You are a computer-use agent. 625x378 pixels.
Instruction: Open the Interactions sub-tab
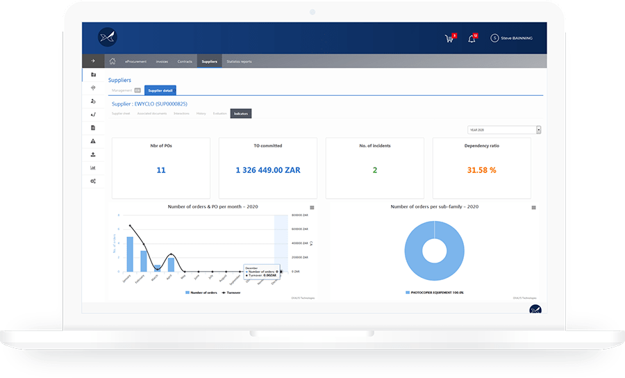(181, 114)
